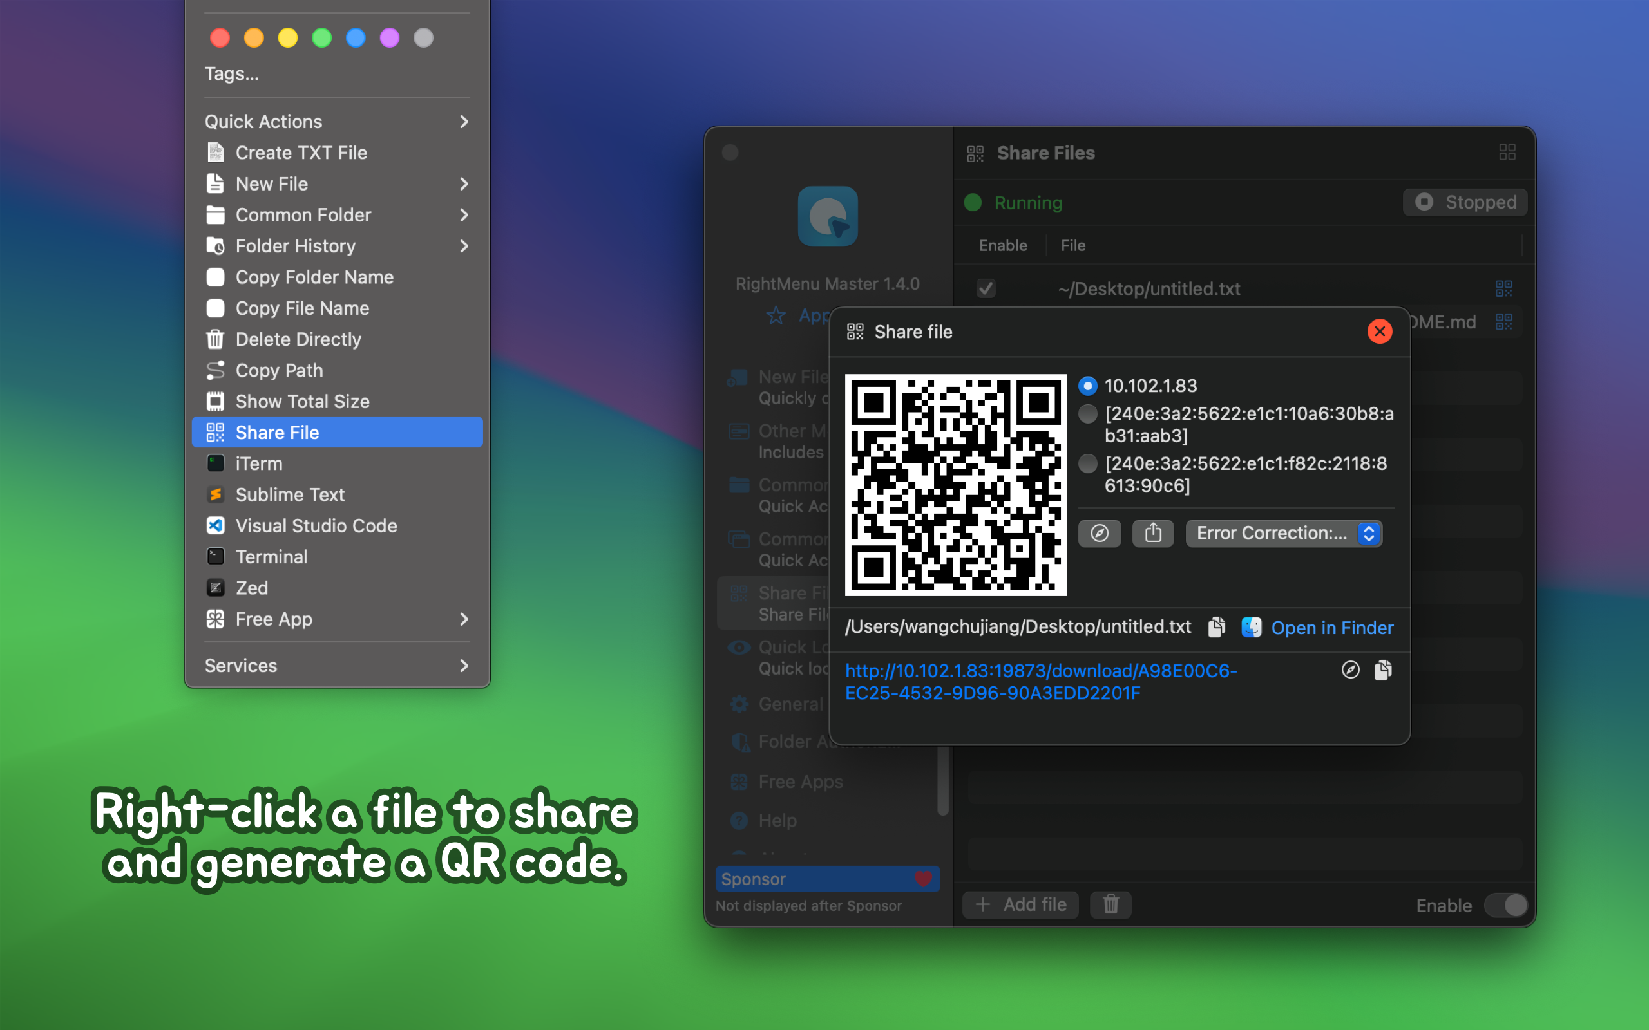The image size is (1649, 1030).
Task: Choose Copy File Name
Action: pyautogui.click(x=338, y=308)
